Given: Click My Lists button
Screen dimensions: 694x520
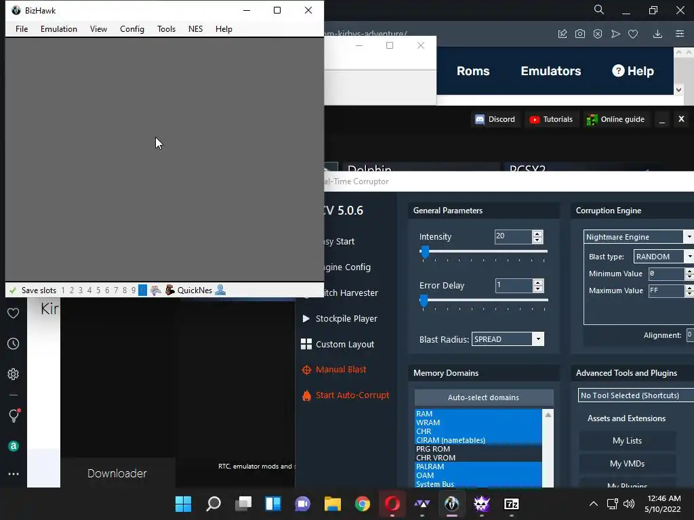Looking at the screenshot, I should pos(627,440).
